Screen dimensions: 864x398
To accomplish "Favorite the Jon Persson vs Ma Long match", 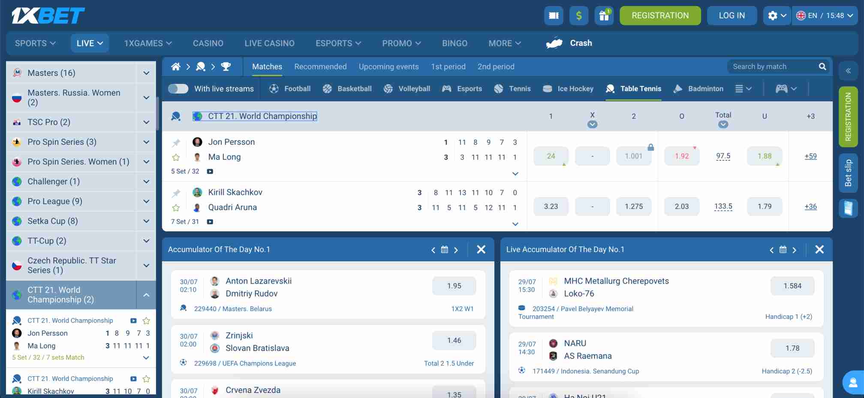I will click(x=176, y=158).
